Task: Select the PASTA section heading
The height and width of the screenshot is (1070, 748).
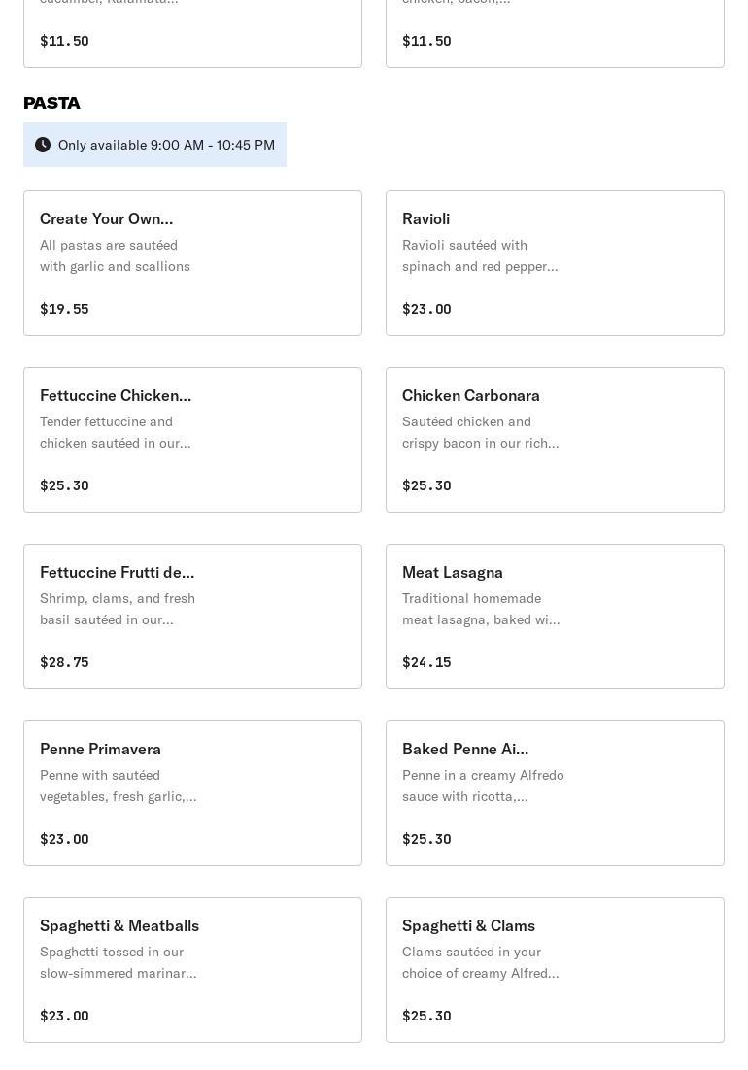Action: pyautogui.click(x=52, y=103)
